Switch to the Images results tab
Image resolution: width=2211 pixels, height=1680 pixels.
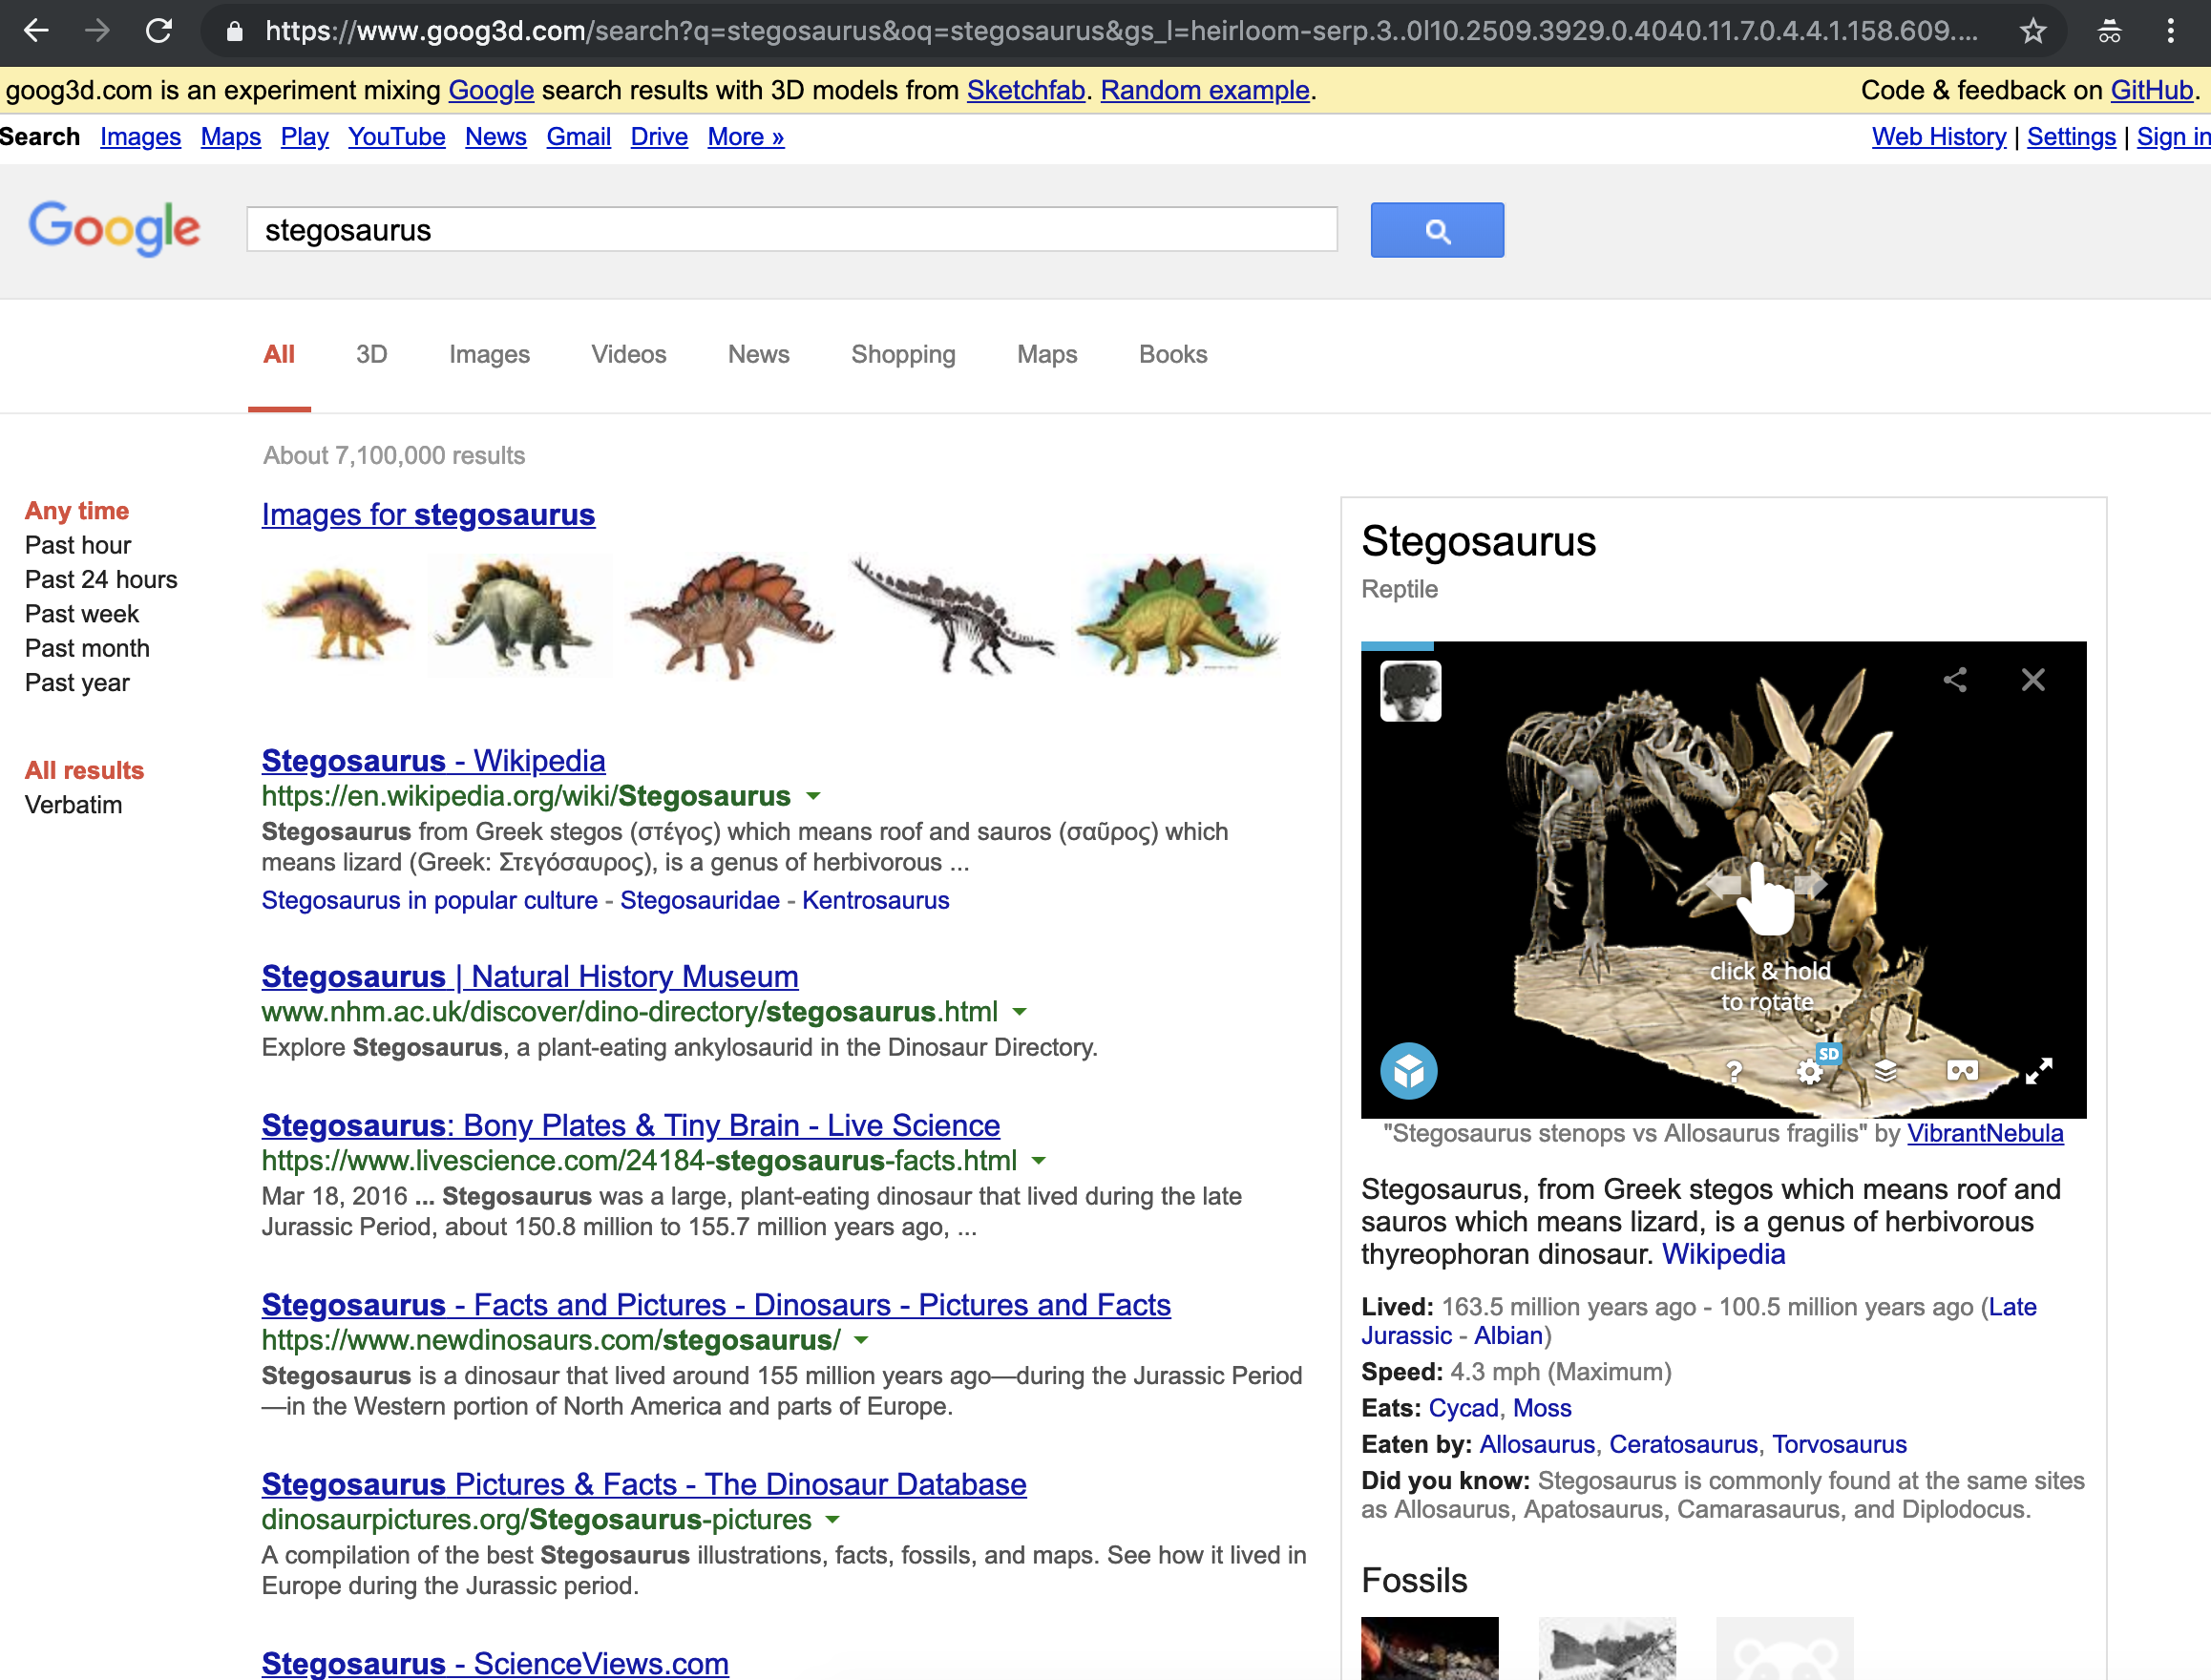[489, 355]
